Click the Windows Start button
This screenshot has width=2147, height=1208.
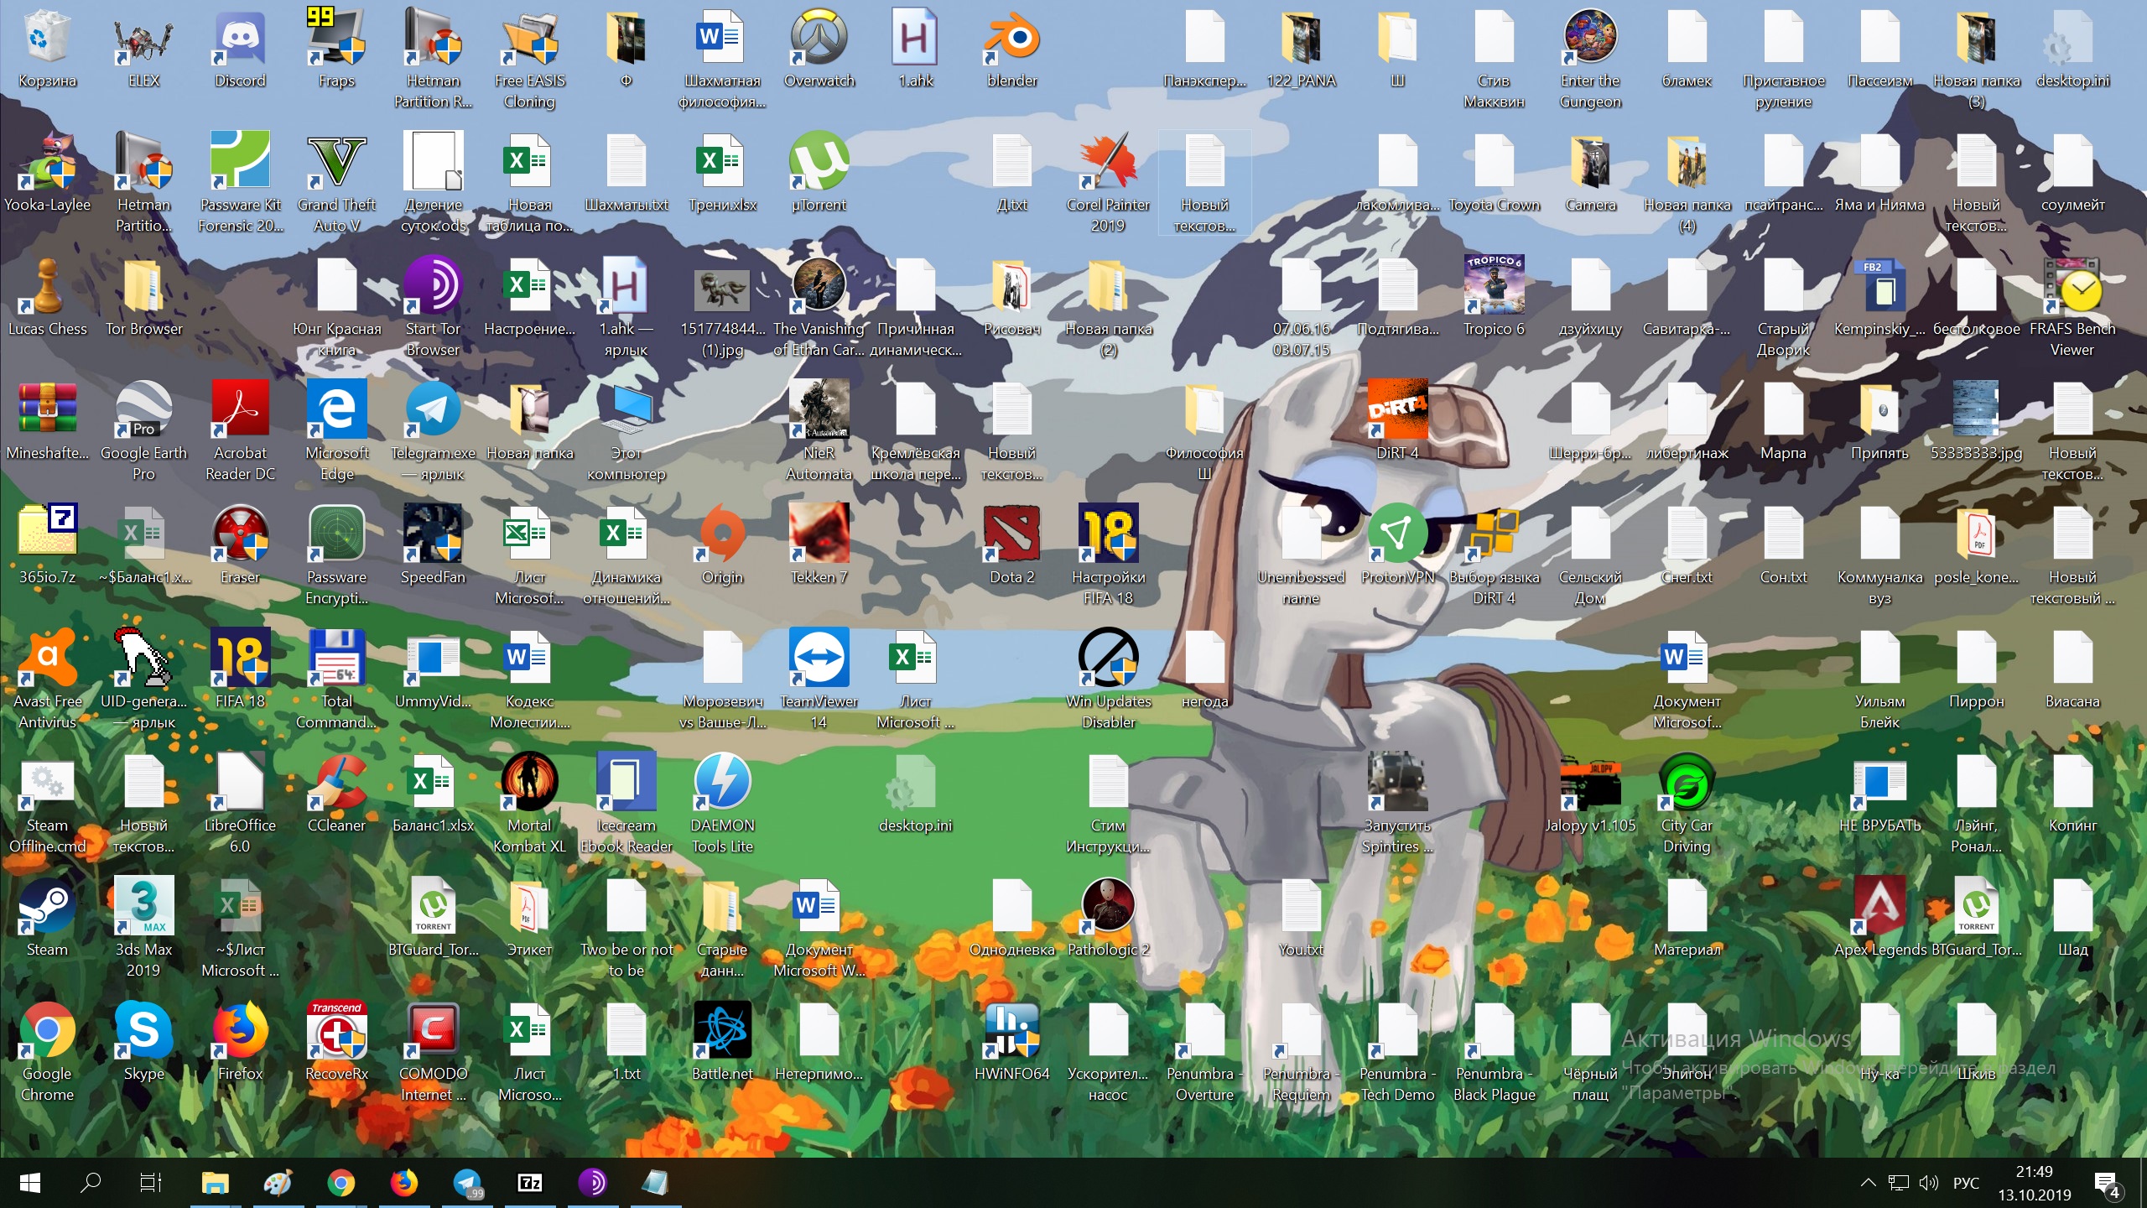coord(30,1183)
